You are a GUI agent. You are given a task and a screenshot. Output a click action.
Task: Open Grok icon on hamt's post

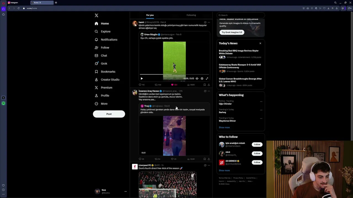[x=205, y=22]
